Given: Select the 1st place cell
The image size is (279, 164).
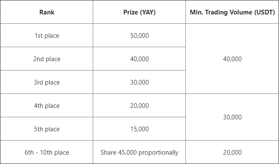Looking at the screenshot, I should 47,35.
